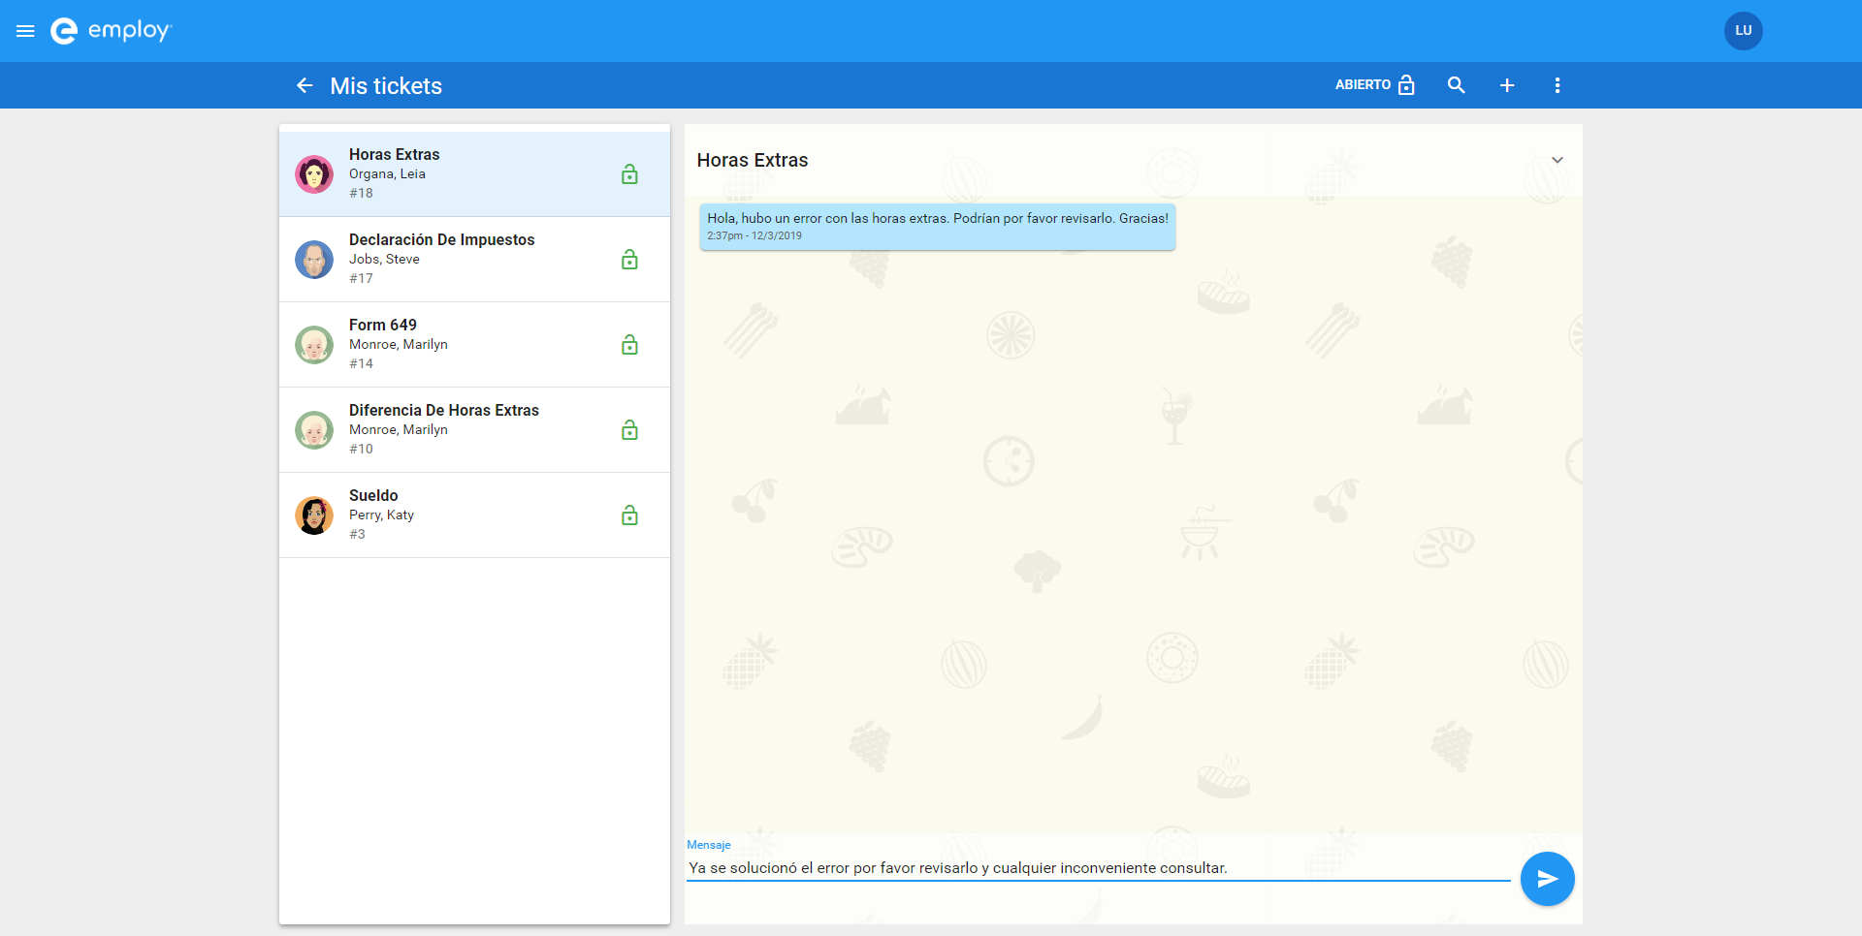Viewport: 1862px width, 936px height.
Task: Click Steve Jobs' avatar in ticket list
Action: click(314, 260)
